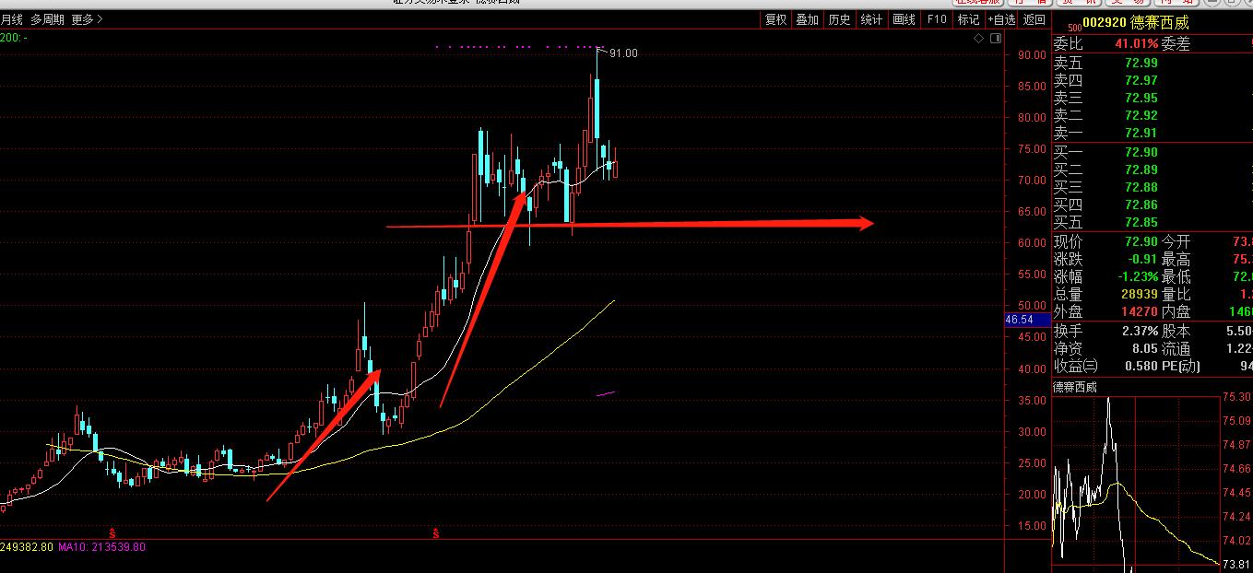Click the first red S marker under the chart
This screenshot has height=573, width=1253.
tap(112, 533)
